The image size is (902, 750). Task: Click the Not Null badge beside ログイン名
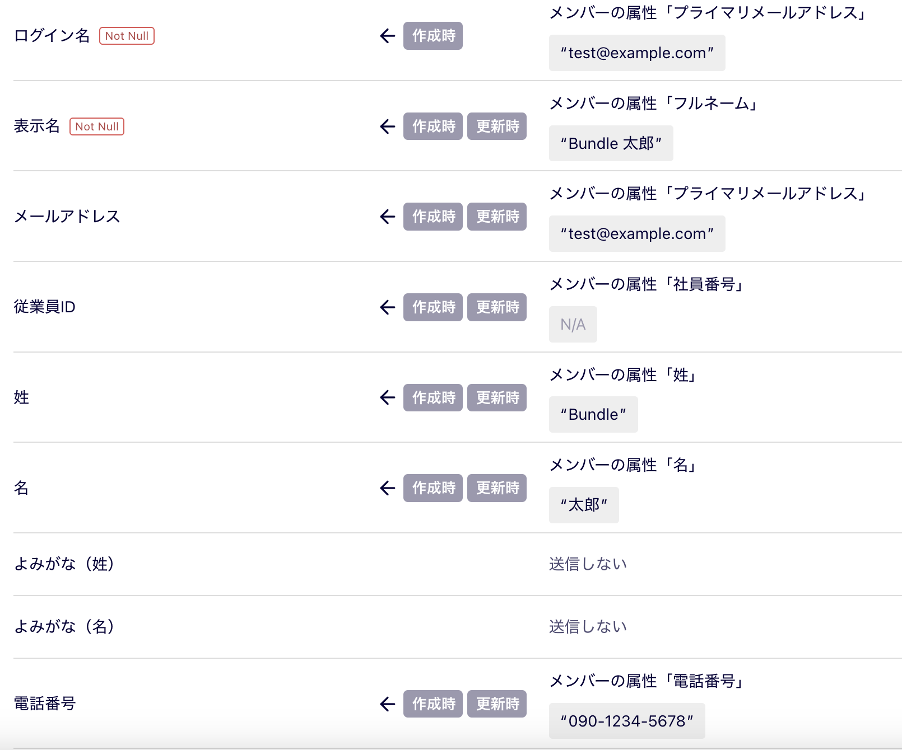click(x=127, y=36)
